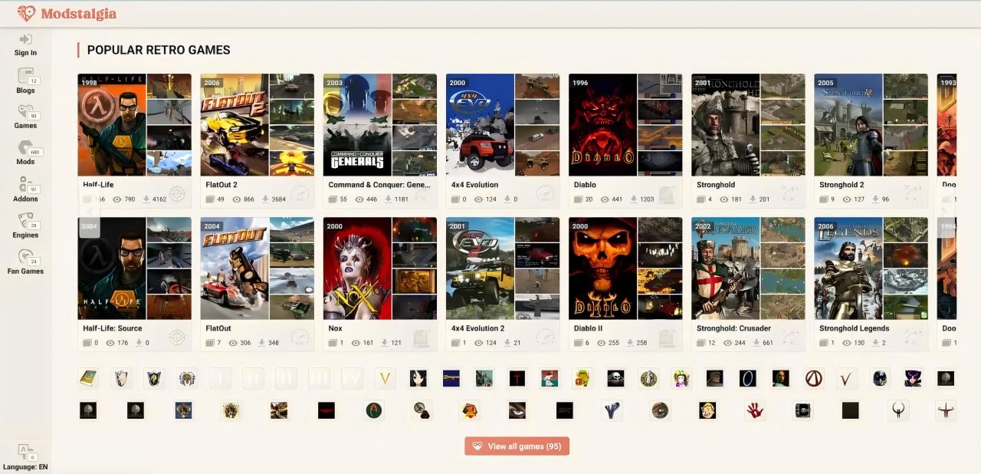Click the Modstalgia logo
The width and height of the screenshot is (981, 474).
(x=67, y=13)
